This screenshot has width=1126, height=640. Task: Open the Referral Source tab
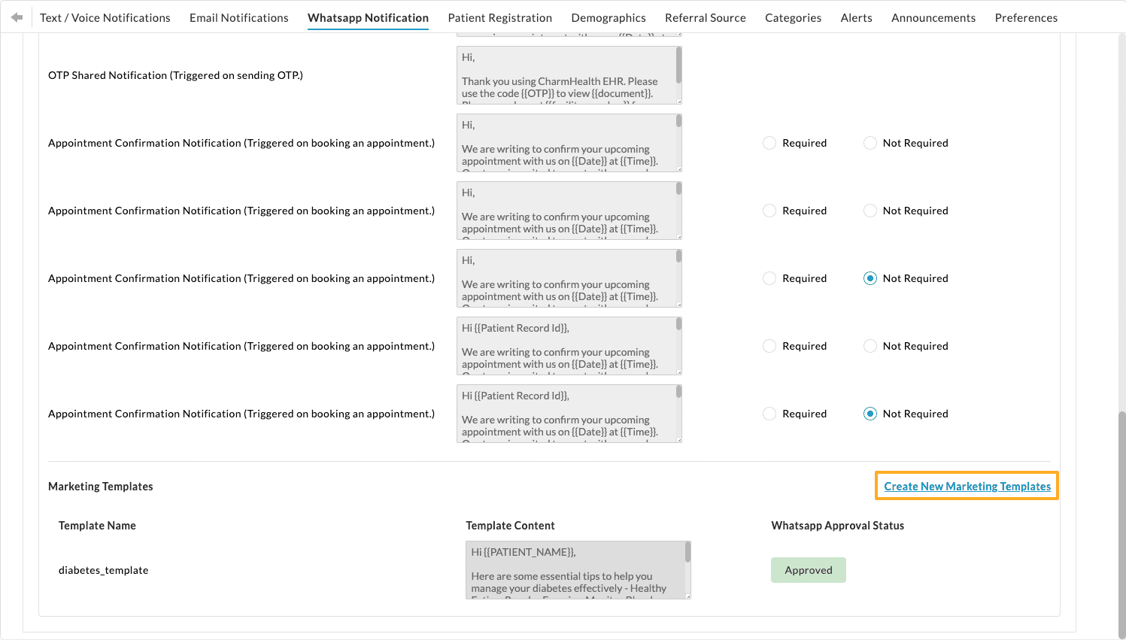click(x=705, y=17)
